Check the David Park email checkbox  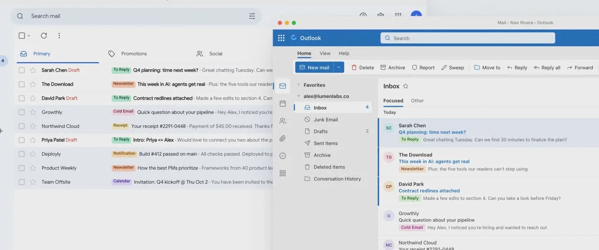pyautogui.click(x=22, y=98)
